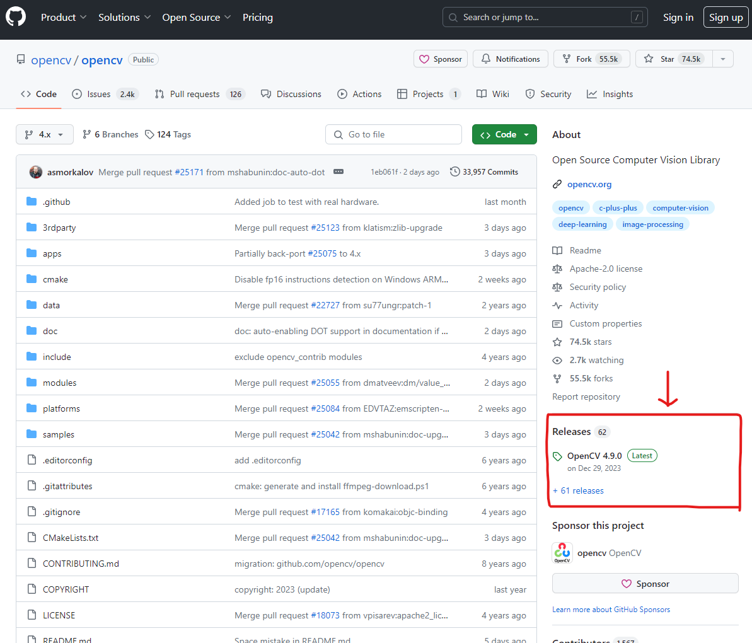The image size is (752, 643).
Task: Click the Go to file search box
Action: point(393,134)
